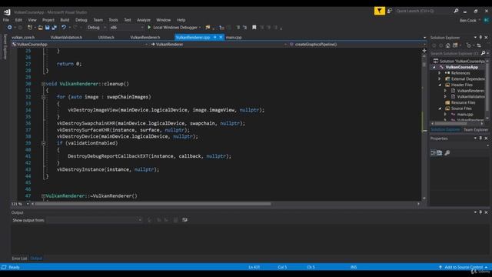Select main.cpp in Solution Explorer
The image size is (492, 277).
click(x=465, y=115)
